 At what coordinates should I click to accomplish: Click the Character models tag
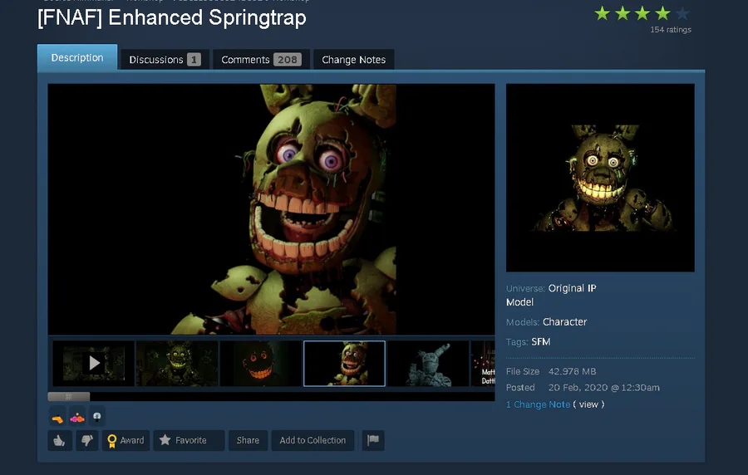[565, 322]
